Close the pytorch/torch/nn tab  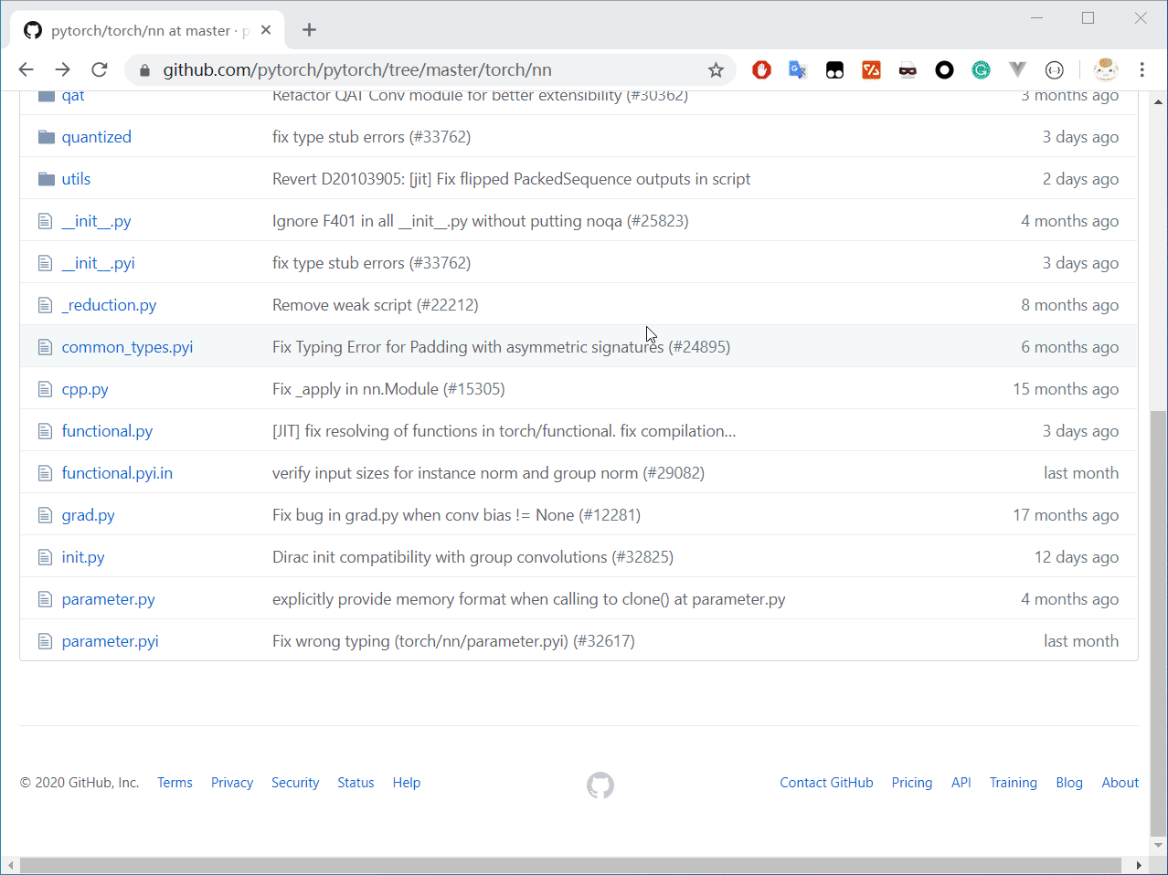coord(266,30)
